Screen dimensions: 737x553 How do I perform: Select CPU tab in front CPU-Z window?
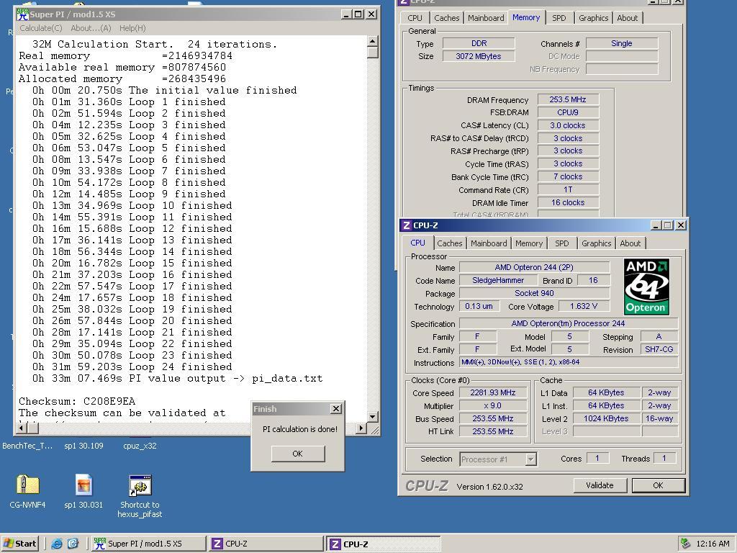(417, 243)
